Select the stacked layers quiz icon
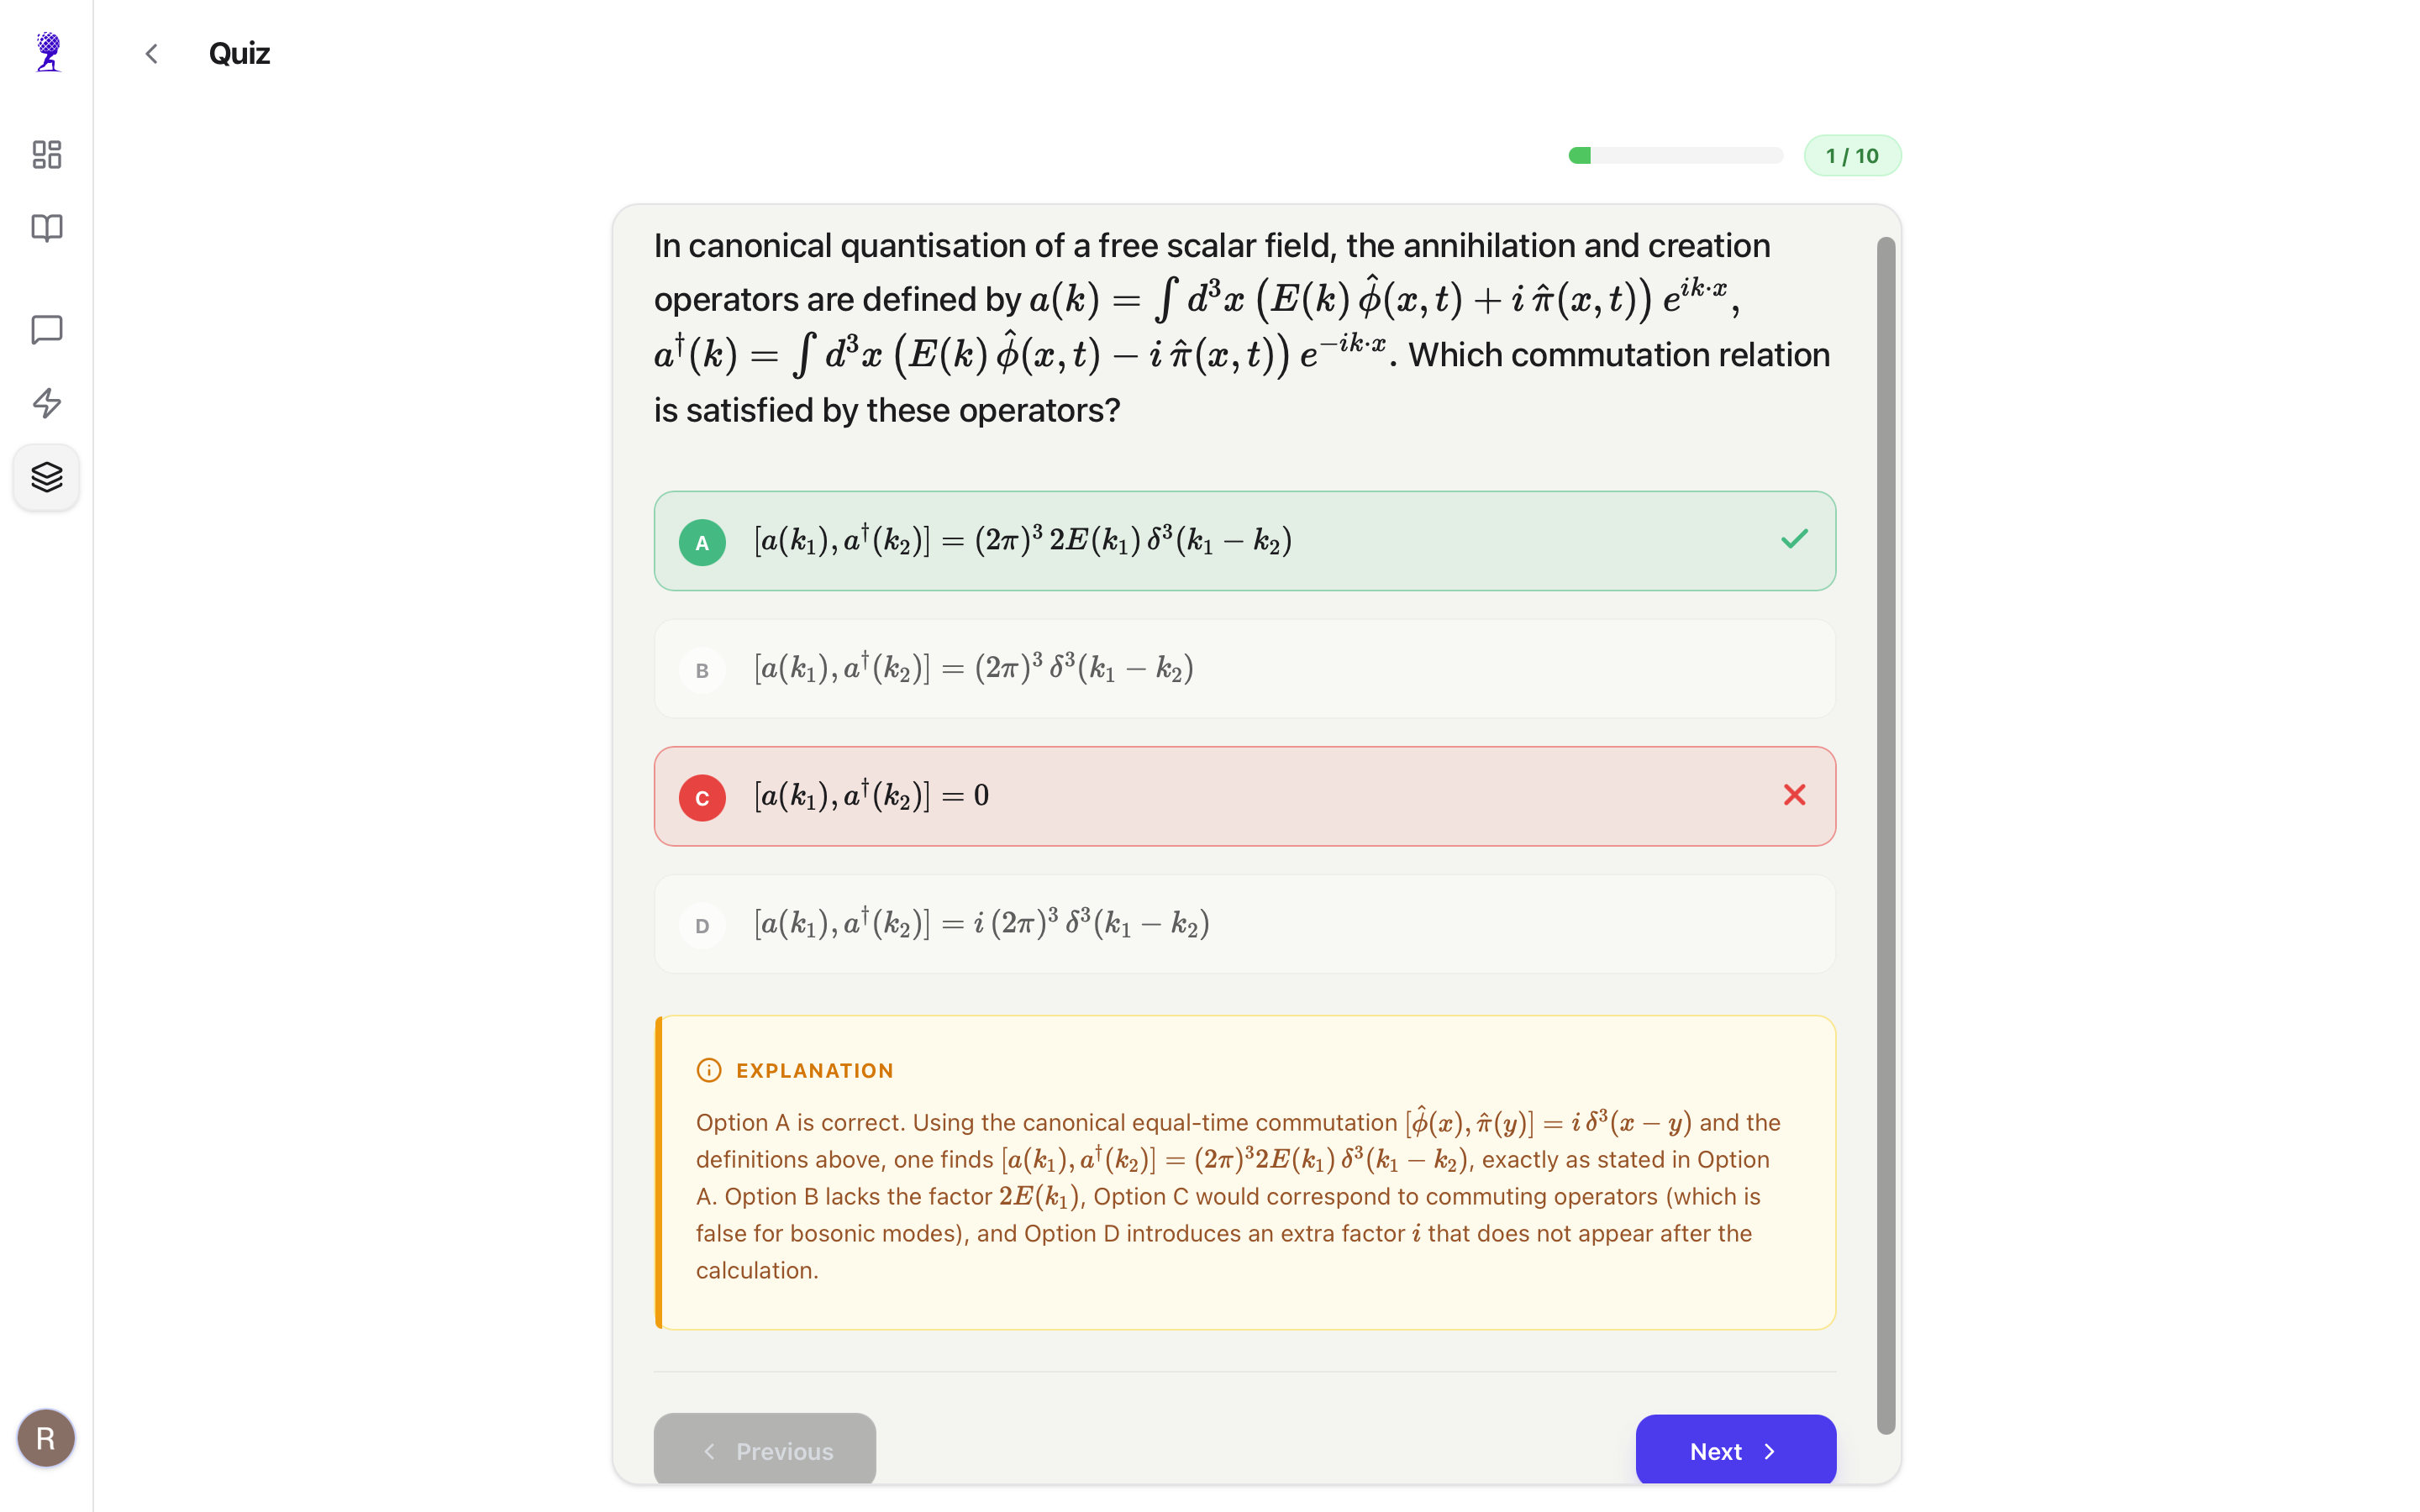This screenshot has height=1512, width=2420. [x=46, y=477]
